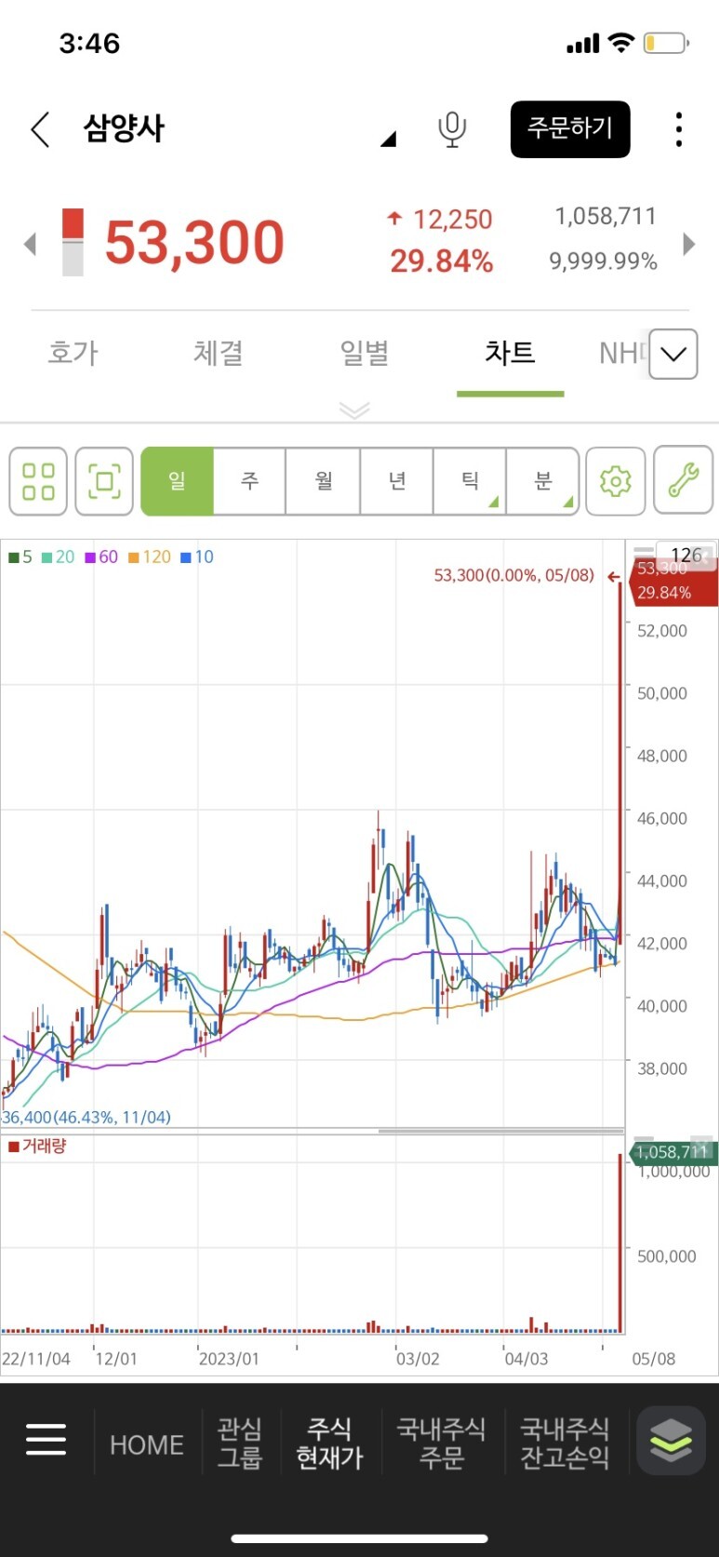Image resolution: width=719 pixels, height=1557 pixels.
Task: Click the orange 120-day moving average legend
Action: click(x=149, y=557)
